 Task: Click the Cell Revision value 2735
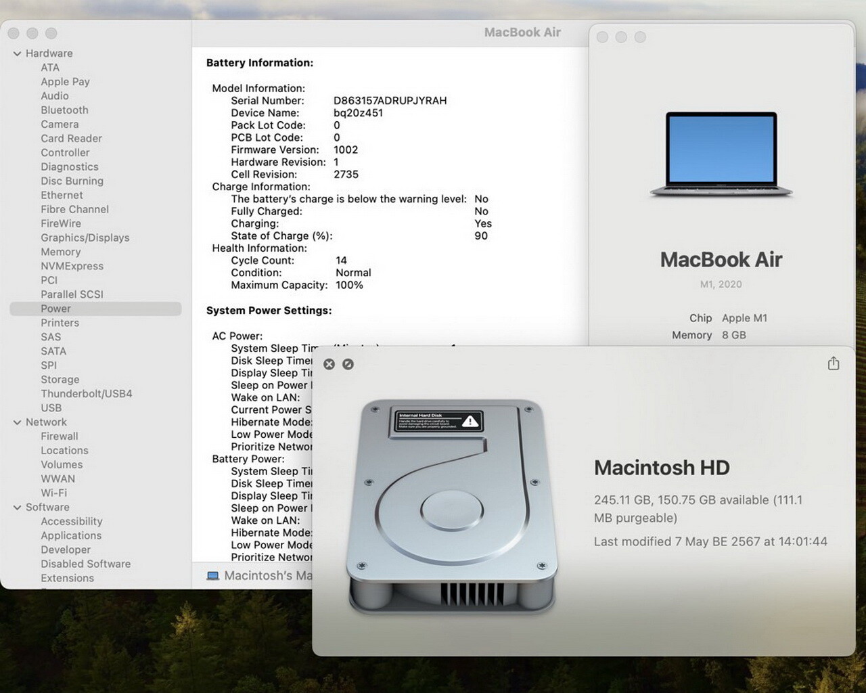(x=346, y=175)
